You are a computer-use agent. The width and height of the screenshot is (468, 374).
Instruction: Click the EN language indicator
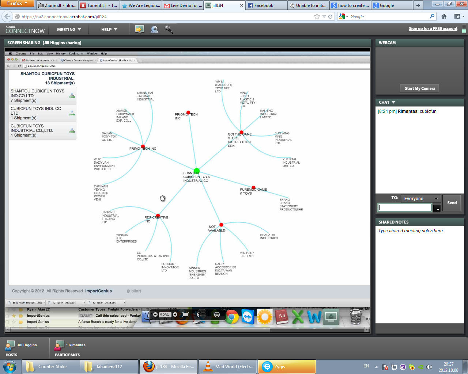point(366,366)
